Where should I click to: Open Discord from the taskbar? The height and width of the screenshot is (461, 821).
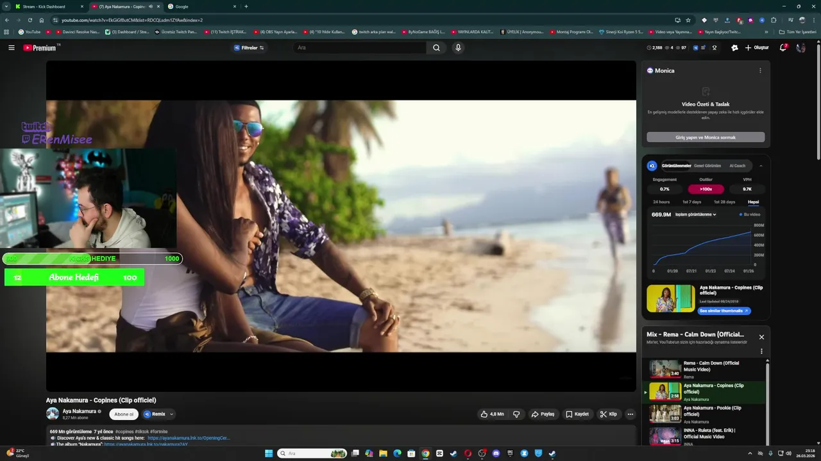[x=496, y=453]
